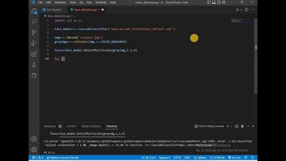The height and width of the screenshot is (161, 286).
Task: Open the Edit menu
Action: point(48,2)
